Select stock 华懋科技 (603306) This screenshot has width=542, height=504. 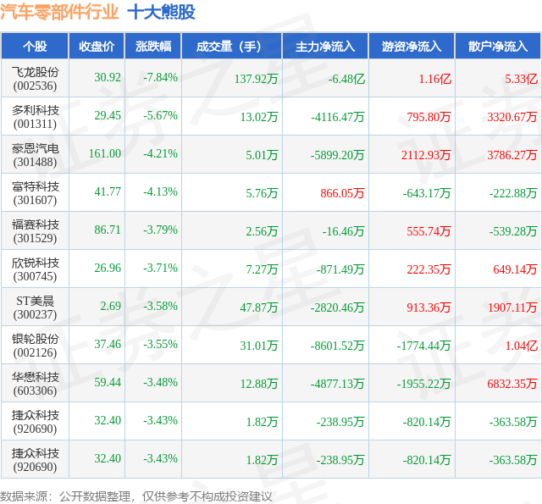35,384
